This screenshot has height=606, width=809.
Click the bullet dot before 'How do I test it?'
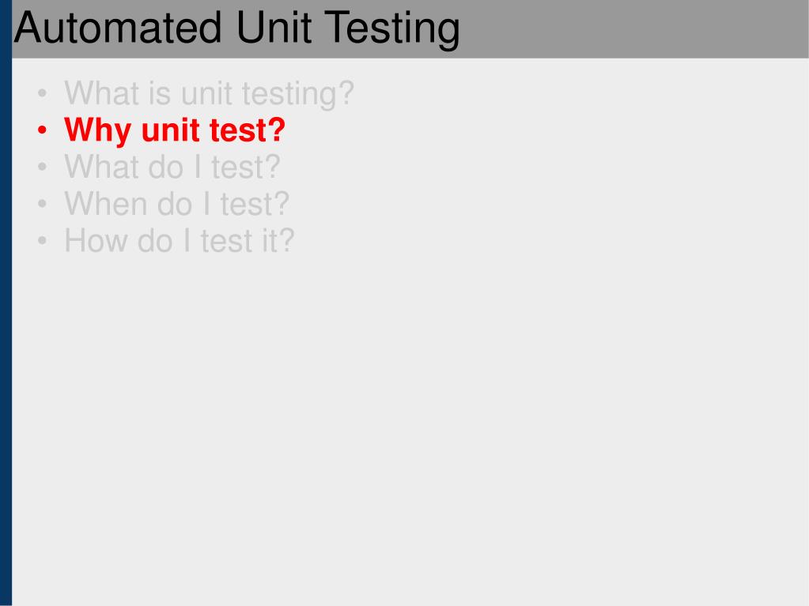(x=42, y=241)
